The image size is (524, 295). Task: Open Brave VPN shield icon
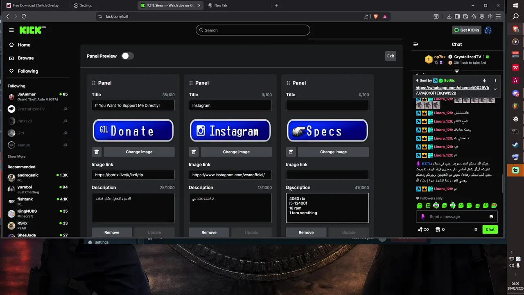482,16
